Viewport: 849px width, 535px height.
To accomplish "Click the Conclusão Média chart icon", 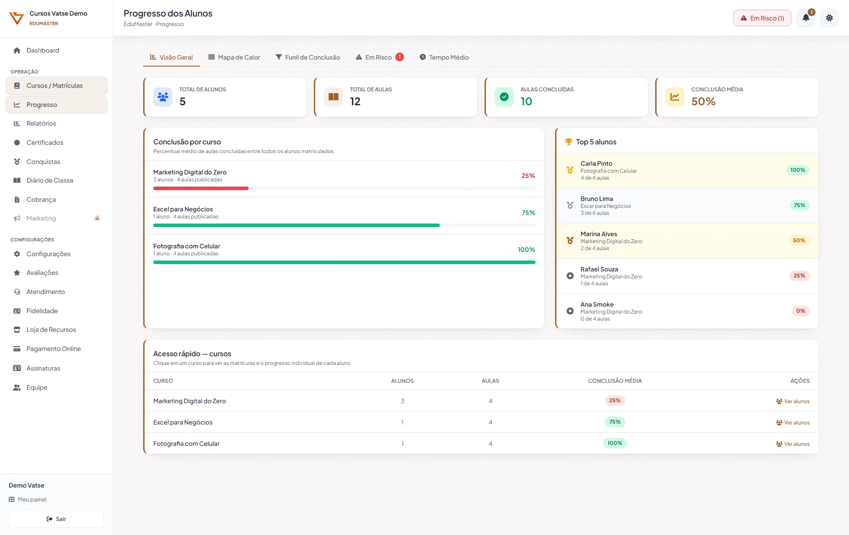I will click(x=675, y=97).
